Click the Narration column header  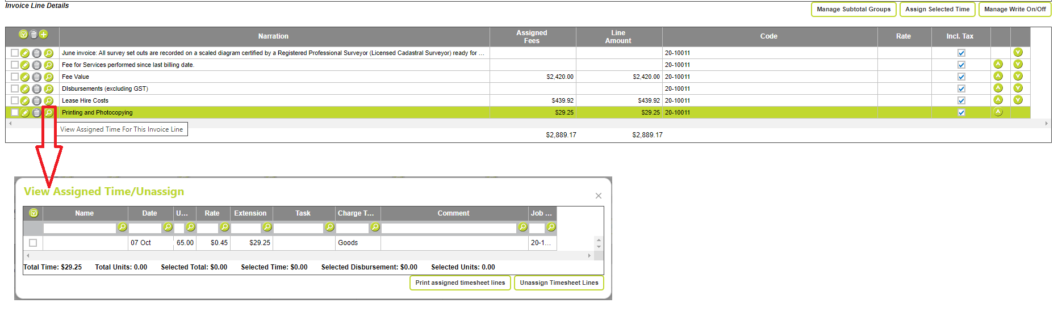(x=273, y=36)
